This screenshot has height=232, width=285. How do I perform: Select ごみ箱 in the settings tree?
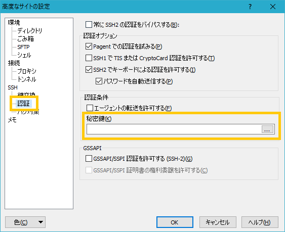(25, 38)
